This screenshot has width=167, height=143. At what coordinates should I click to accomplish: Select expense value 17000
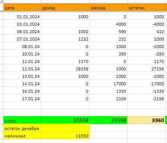109,83
